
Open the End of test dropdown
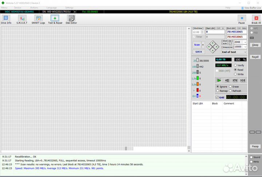pos(234,52)
